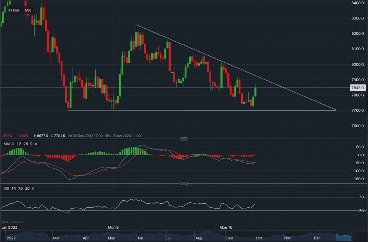
Task: Close the RSI indicator panel via X
Action: (33, 188)
